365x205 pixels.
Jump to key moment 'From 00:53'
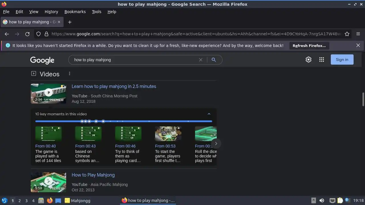tap(165, 146)
